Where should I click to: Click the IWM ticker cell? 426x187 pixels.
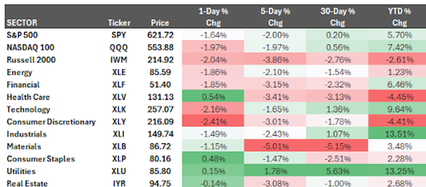(x=119, y=60)
